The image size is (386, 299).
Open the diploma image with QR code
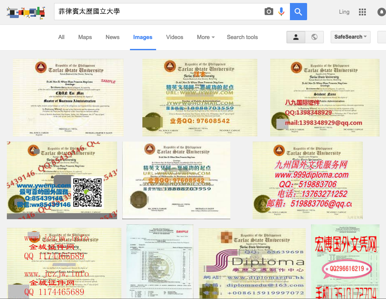[62, 180]
